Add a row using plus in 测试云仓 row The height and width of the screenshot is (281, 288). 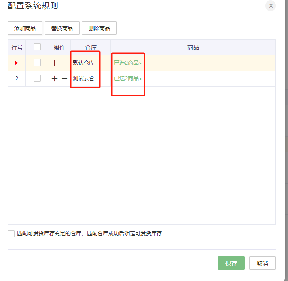point(55,79)
